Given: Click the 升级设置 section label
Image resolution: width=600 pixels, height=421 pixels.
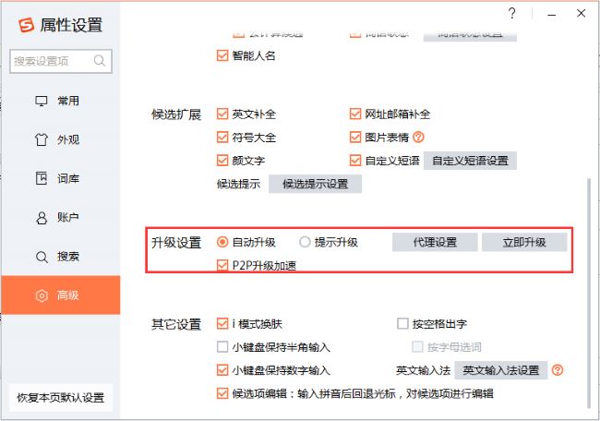Looking at the screenshot, I should [176, 243].
